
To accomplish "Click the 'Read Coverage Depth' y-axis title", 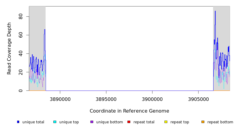I will tap(10, 48).
